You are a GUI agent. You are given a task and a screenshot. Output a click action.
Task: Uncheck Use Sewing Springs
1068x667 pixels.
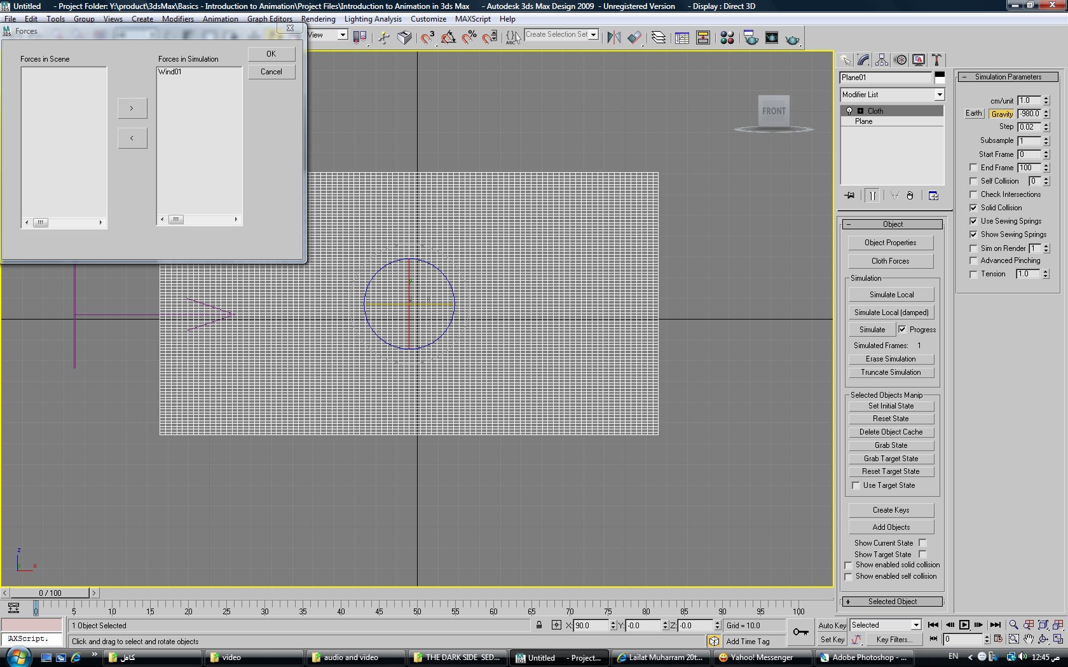click(x=973, y=221)
